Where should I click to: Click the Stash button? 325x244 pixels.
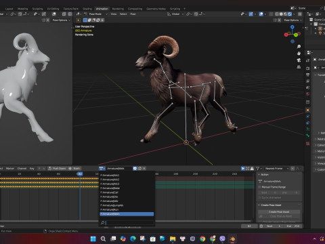(74, 169)
